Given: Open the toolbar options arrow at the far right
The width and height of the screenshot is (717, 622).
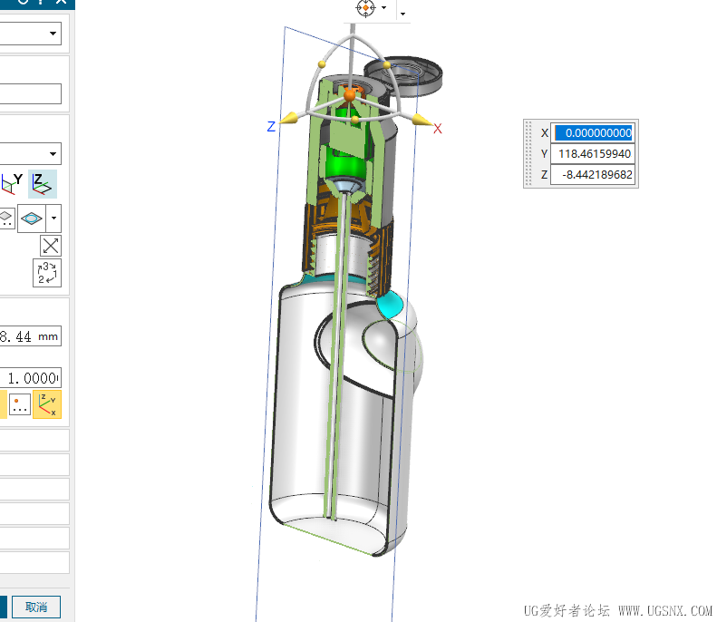Looking at the screenshot, I should click(402, 14).
